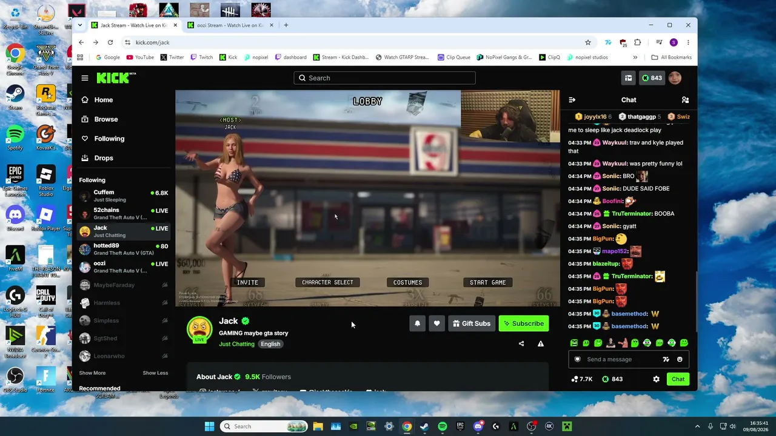Open the Chrome tab search dropdown
776x436 pixels.
pos(79,25)
